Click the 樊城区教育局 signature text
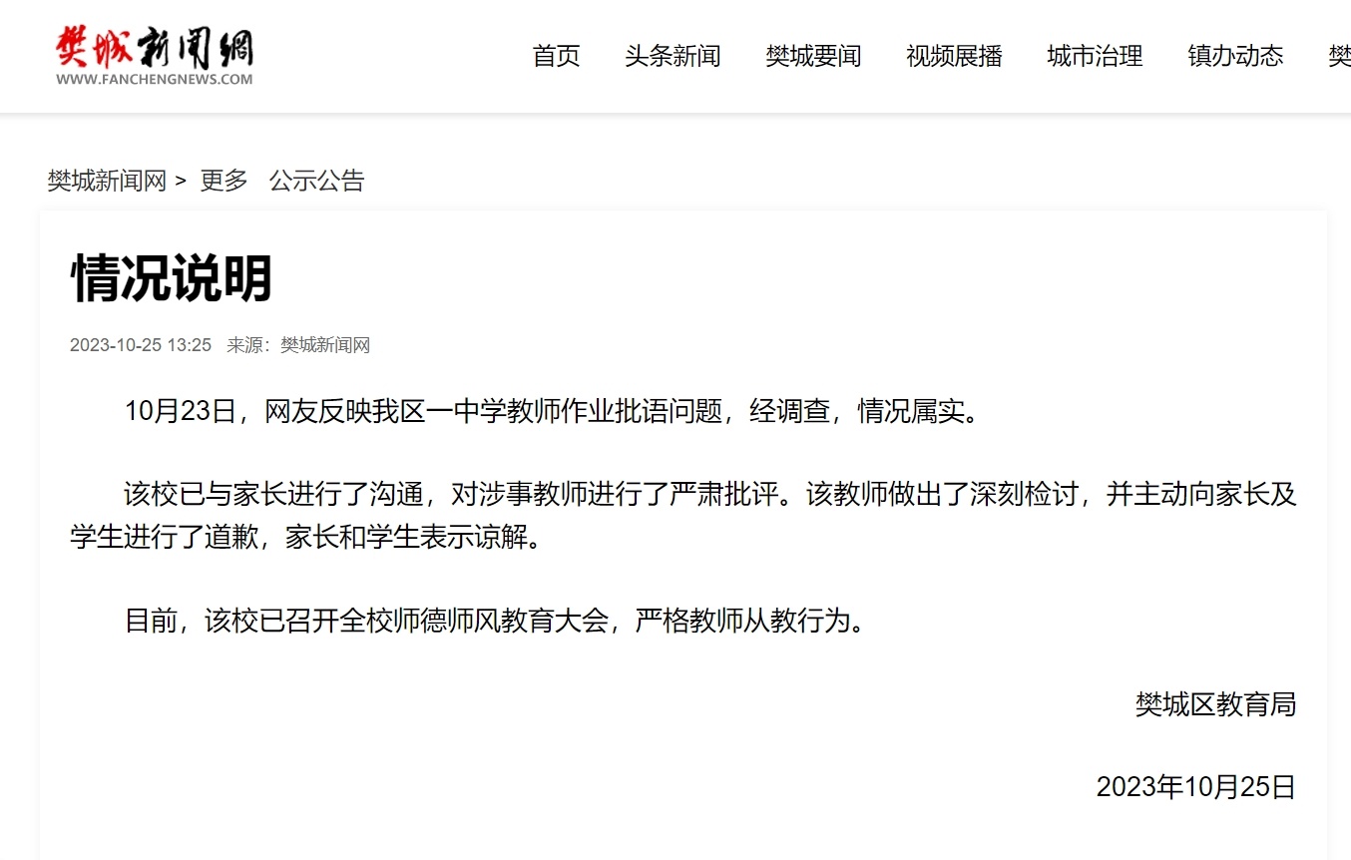Image resolution: width=1351 pixels, height=860 pixels. click(x=1215, y=704)
